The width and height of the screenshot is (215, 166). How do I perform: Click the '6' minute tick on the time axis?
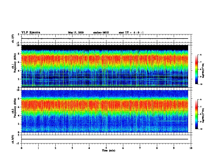coord(123,148)
